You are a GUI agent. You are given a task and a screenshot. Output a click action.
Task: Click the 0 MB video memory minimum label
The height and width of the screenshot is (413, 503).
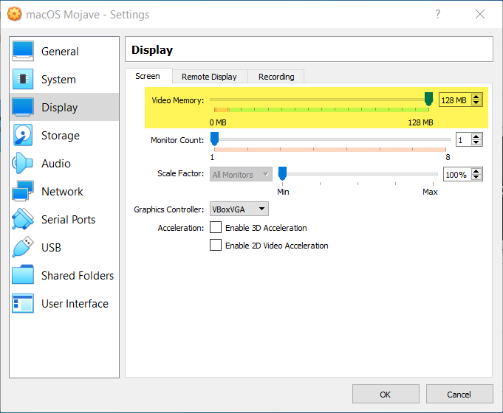coord(218,122)
